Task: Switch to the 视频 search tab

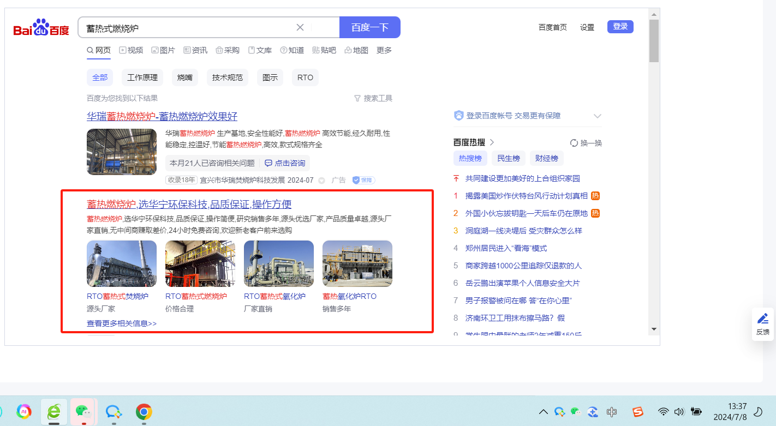Action: point(131,50)
